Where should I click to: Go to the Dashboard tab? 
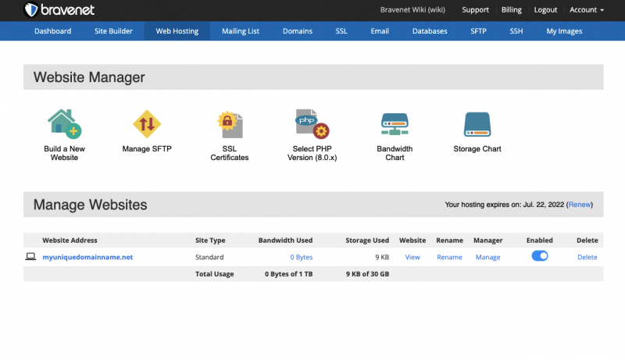52,31
